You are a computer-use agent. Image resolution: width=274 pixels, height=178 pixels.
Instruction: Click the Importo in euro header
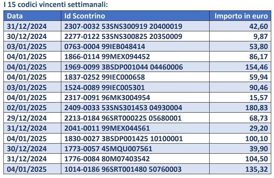(x=240, y=16)
